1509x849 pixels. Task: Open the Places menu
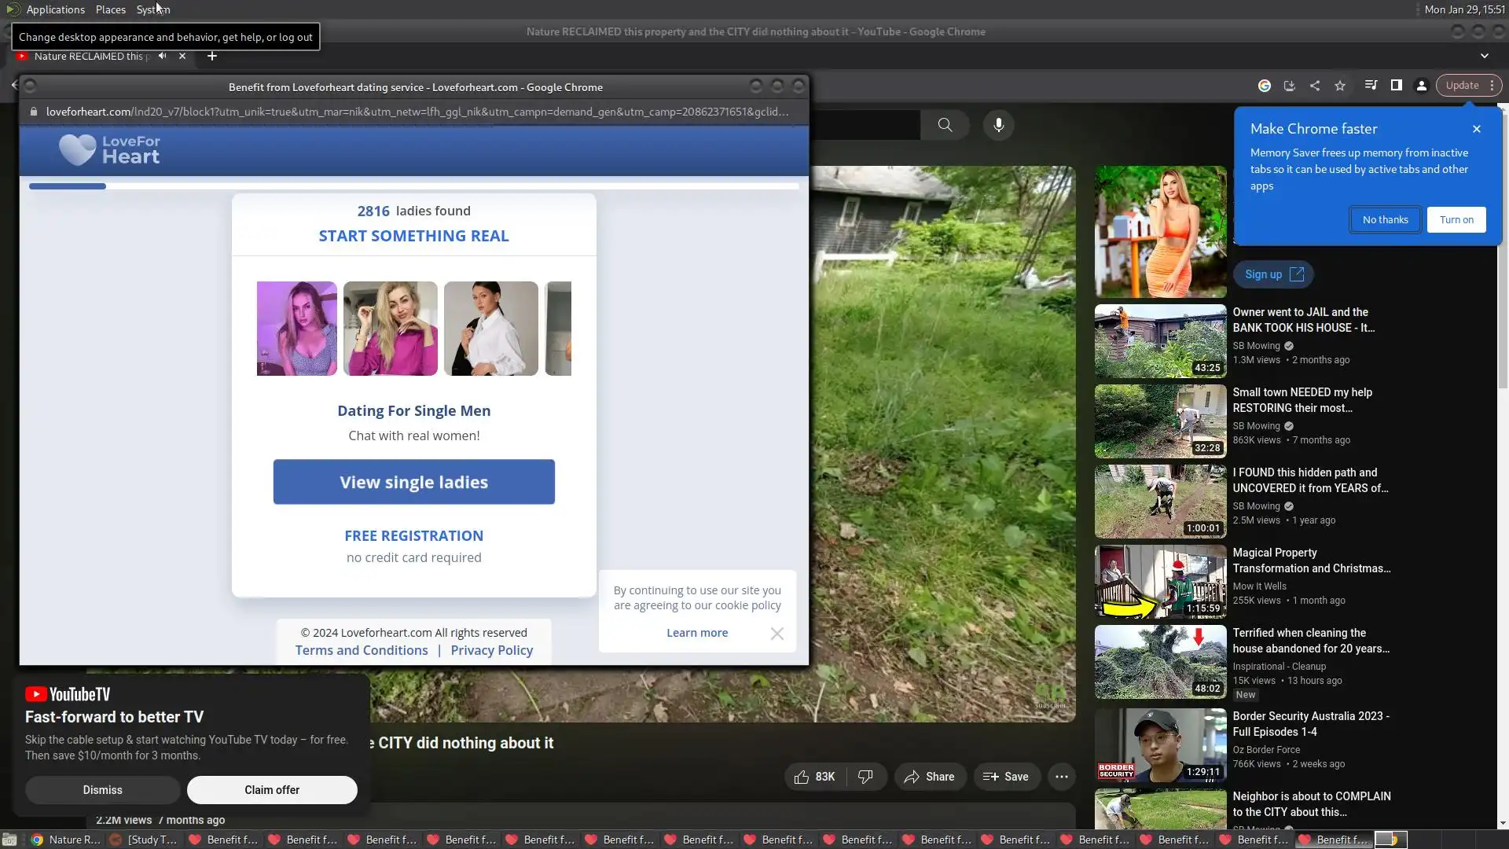[x=110, y=9]
